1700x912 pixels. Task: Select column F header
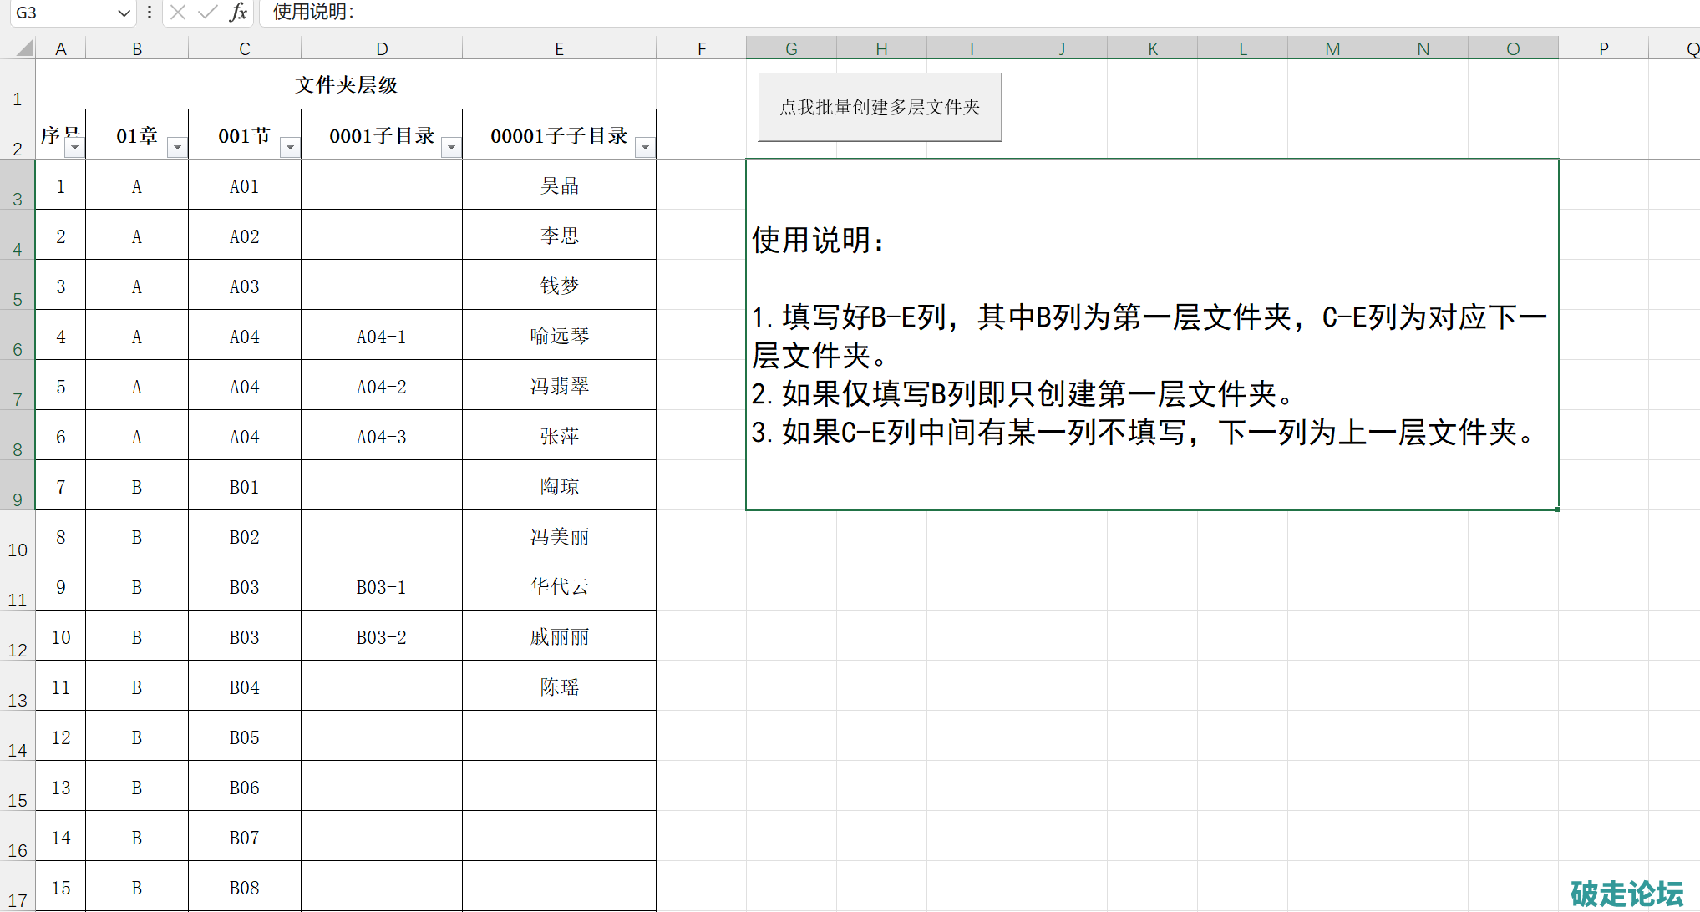click(x=702, y=48)
